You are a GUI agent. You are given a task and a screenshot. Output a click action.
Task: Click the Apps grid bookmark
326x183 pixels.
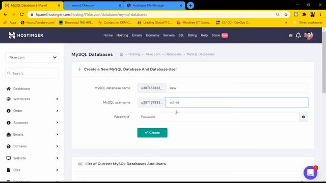[10, 22]
